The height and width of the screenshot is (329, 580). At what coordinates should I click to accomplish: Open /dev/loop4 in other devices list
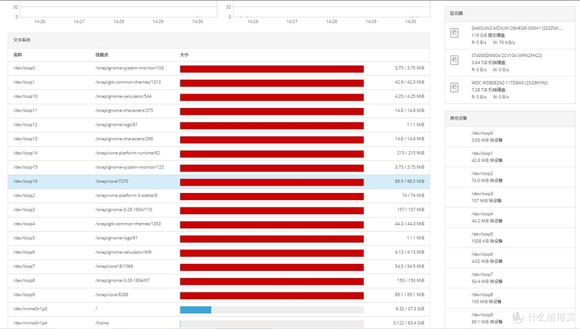[x=510, y=217]
